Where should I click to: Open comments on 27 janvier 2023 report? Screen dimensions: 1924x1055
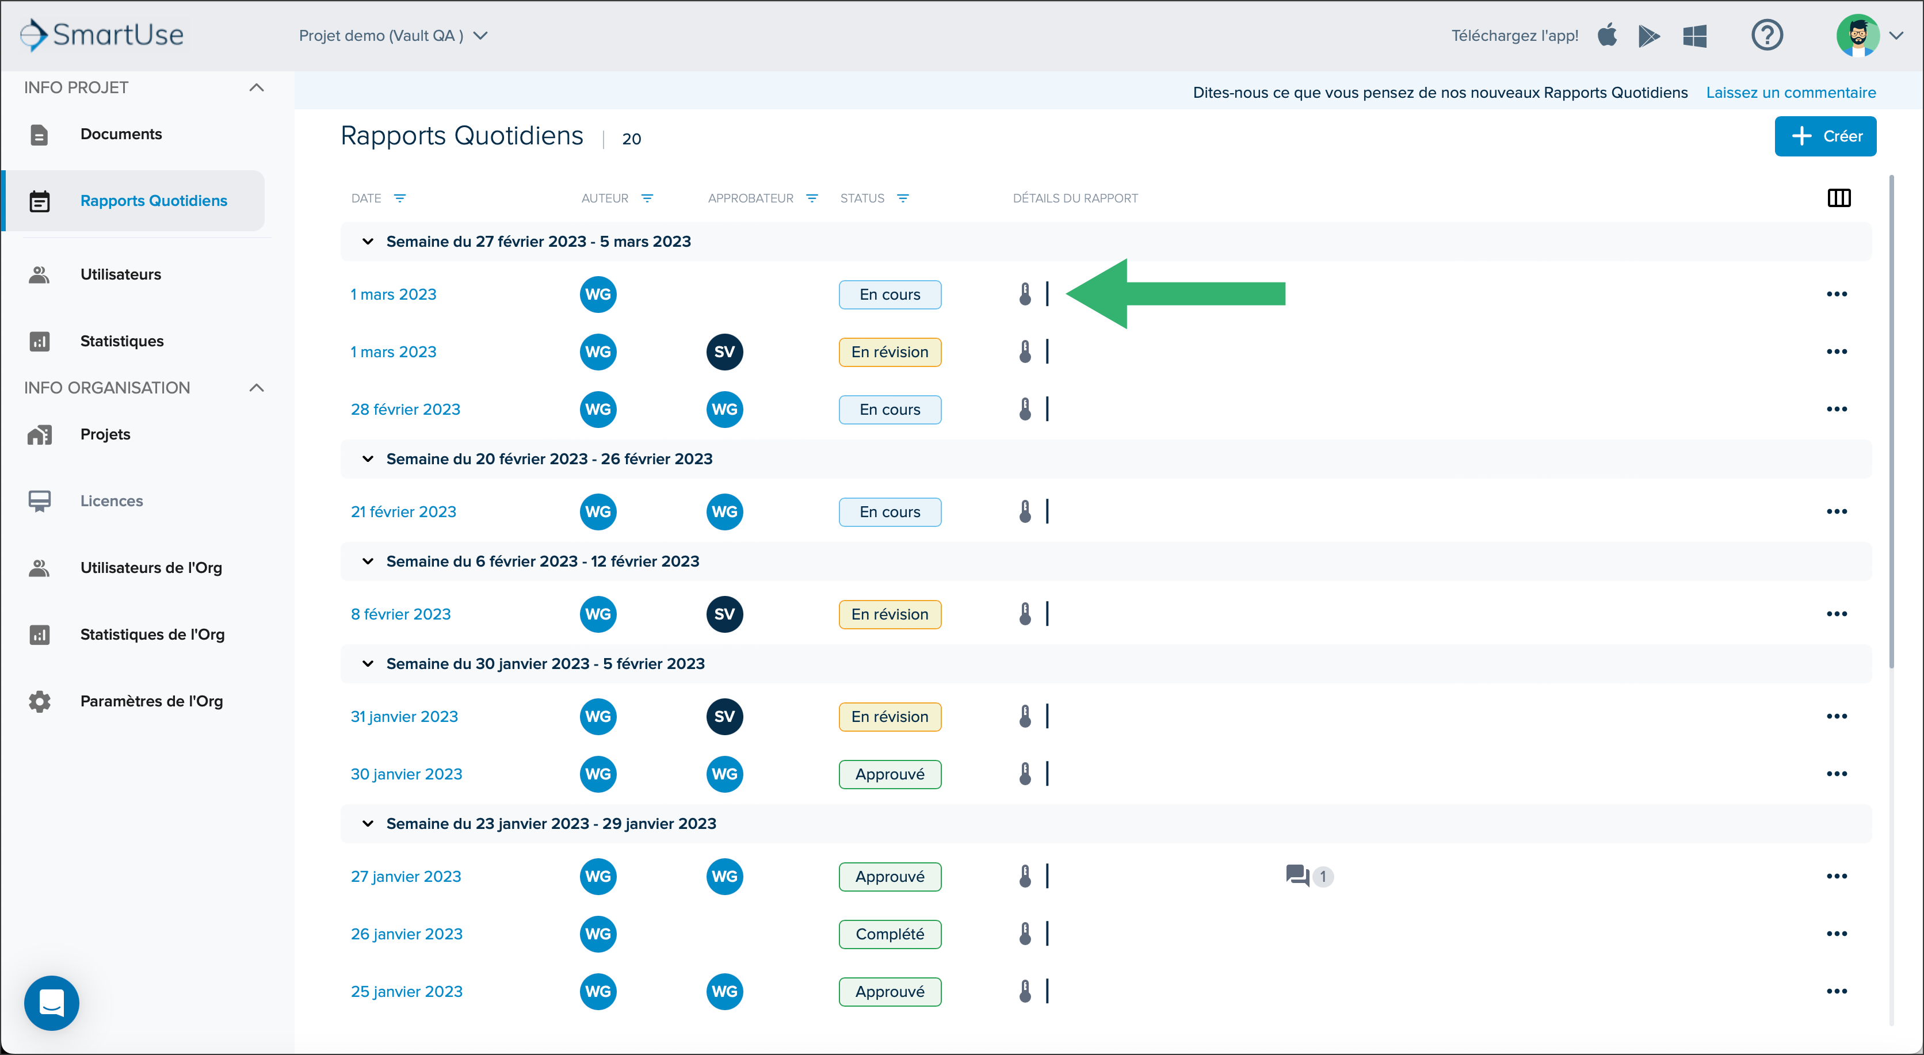point(1308,876)
